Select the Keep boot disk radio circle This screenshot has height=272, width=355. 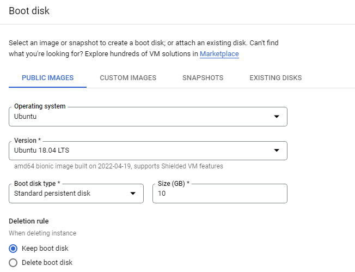[x=13, y=249]
